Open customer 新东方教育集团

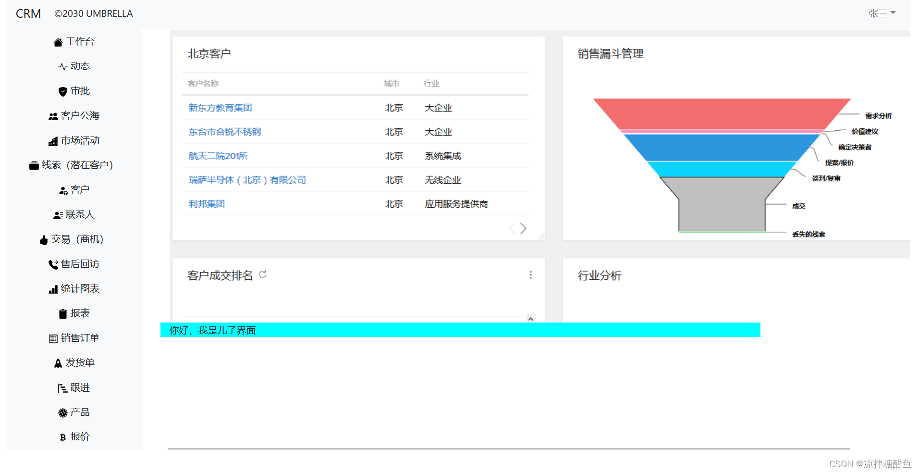[220, 108]
